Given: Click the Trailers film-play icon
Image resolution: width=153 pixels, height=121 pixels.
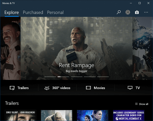Looking at the screenshot, I should tap(12, 88).
